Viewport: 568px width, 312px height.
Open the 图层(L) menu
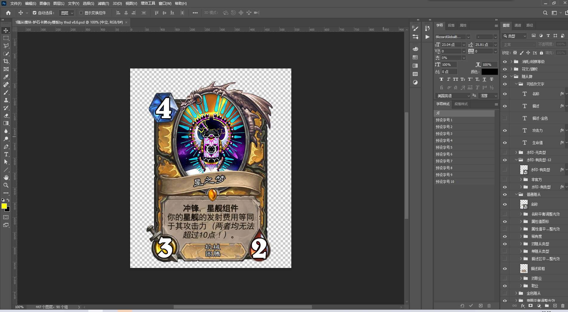[x=59, y=4]
